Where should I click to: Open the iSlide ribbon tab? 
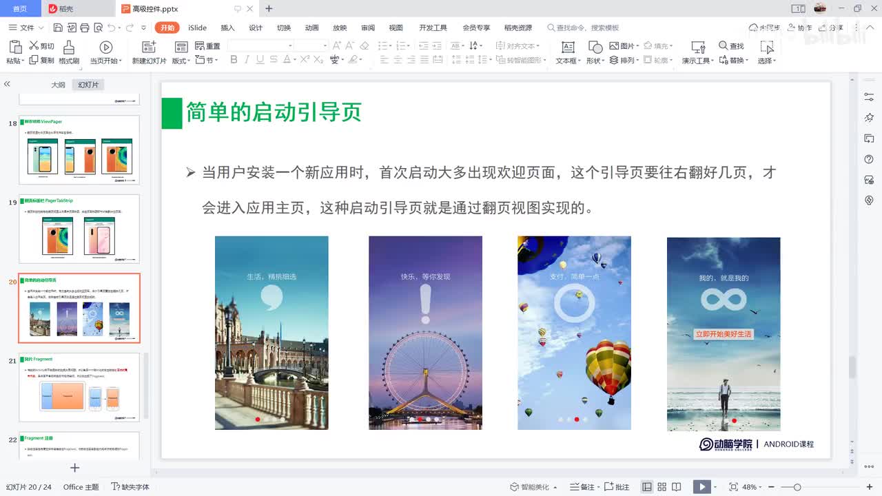pyautogui.click(x=197, y=28)
